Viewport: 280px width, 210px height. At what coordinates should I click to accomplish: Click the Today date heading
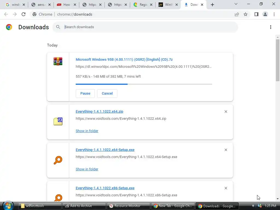tap(52, 45)
